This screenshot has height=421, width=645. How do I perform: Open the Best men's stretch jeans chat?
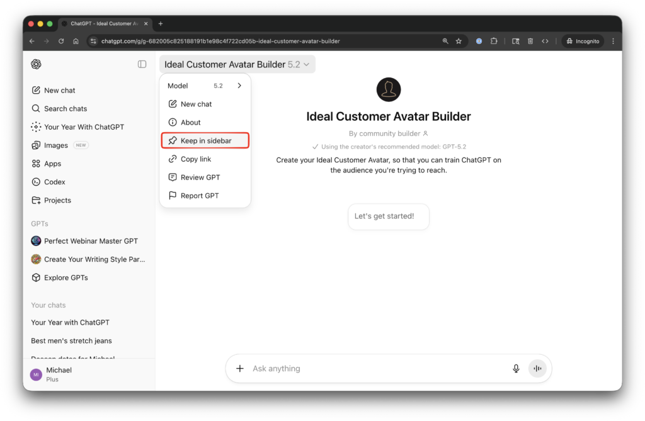point(71,340)
